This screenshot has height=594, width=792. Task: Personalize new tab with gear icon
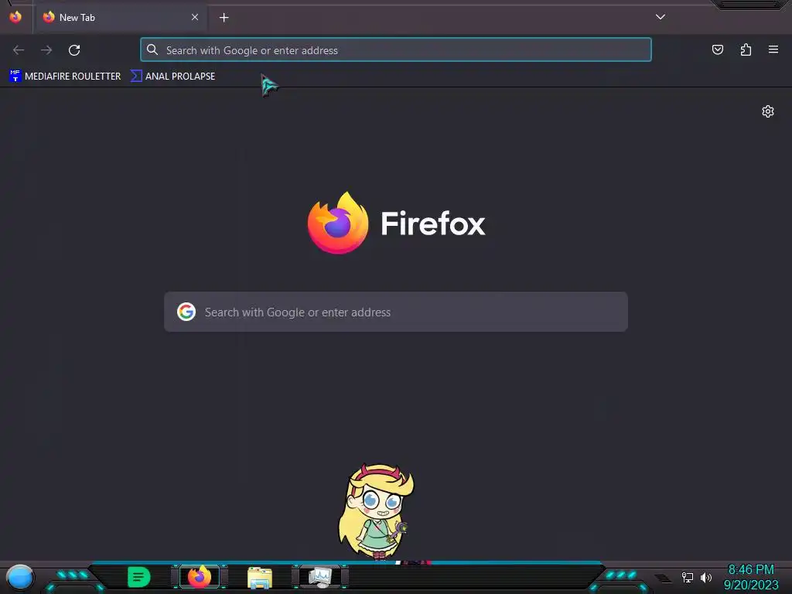pos(768,111)
